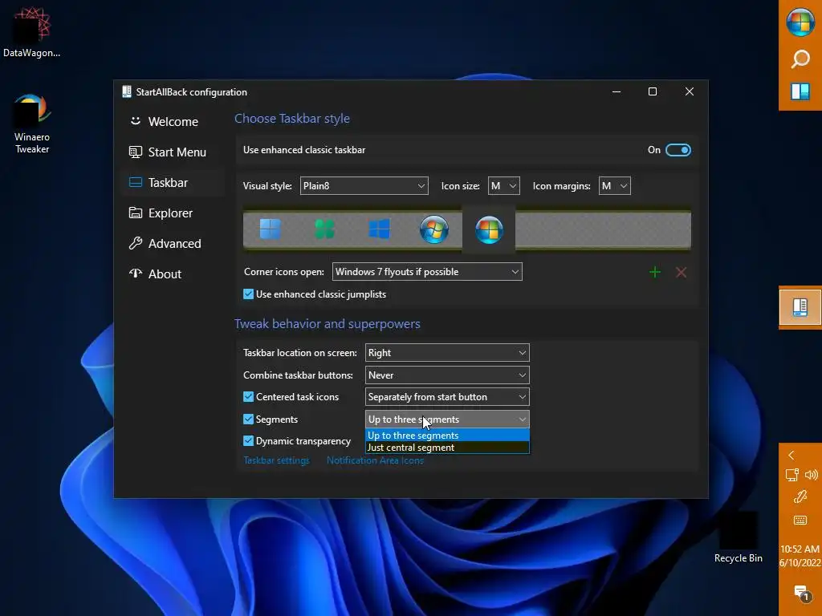Screen dimensions: 822x616
Task: Click StartAllBack title bar app icon
Action: point(126,91)
